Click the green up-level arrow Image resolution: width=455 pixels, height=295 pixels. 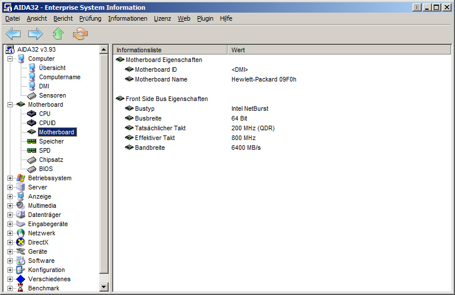point(58,34)
